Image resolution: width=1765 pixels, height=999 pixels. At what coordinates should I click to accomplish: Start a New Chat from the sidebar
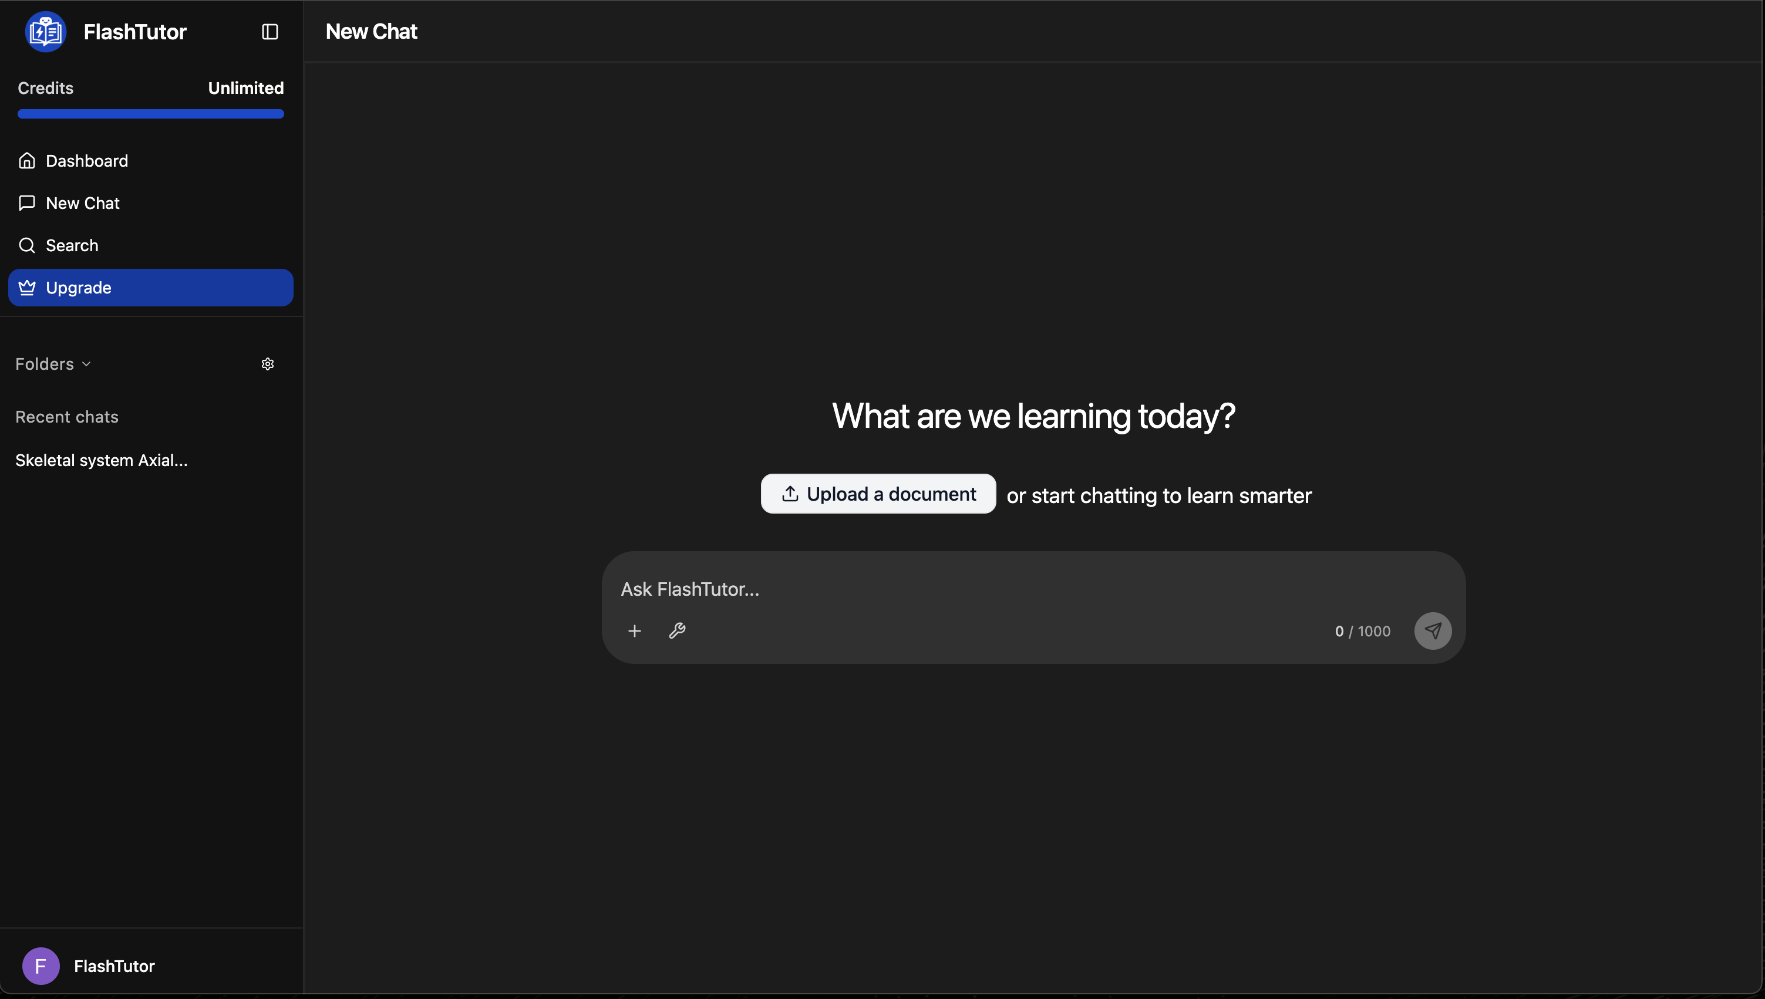tap(82, 203)
